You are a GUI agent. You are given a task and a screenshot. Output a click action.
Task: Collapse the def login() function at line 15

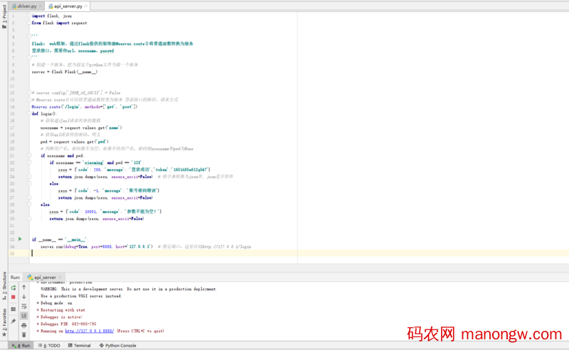(x=29, y=114)
